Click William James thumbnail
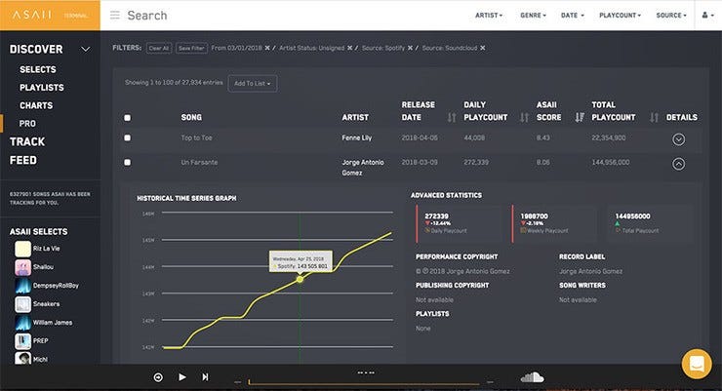Viewport: 722px width, 391px height. click(23, 323)
